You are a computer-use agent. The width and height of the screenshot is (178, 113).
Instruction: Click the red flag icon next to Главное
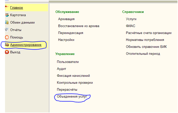[x=7, y=7]
